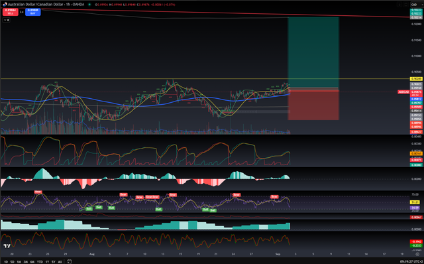Select the 1M time range
Screen dimensions: 424x264
pos(19,261)
